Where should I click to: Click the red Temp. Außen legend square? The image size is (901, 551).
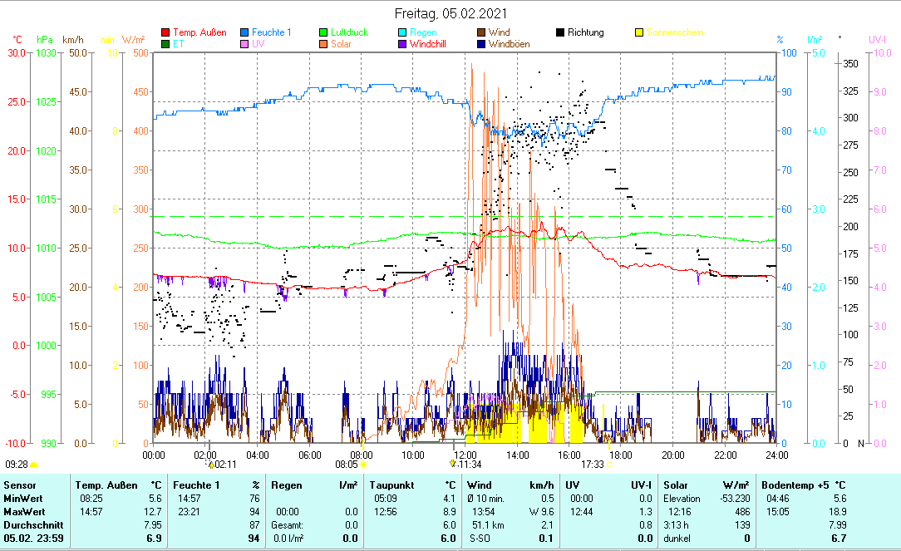[x=165, y=33]
